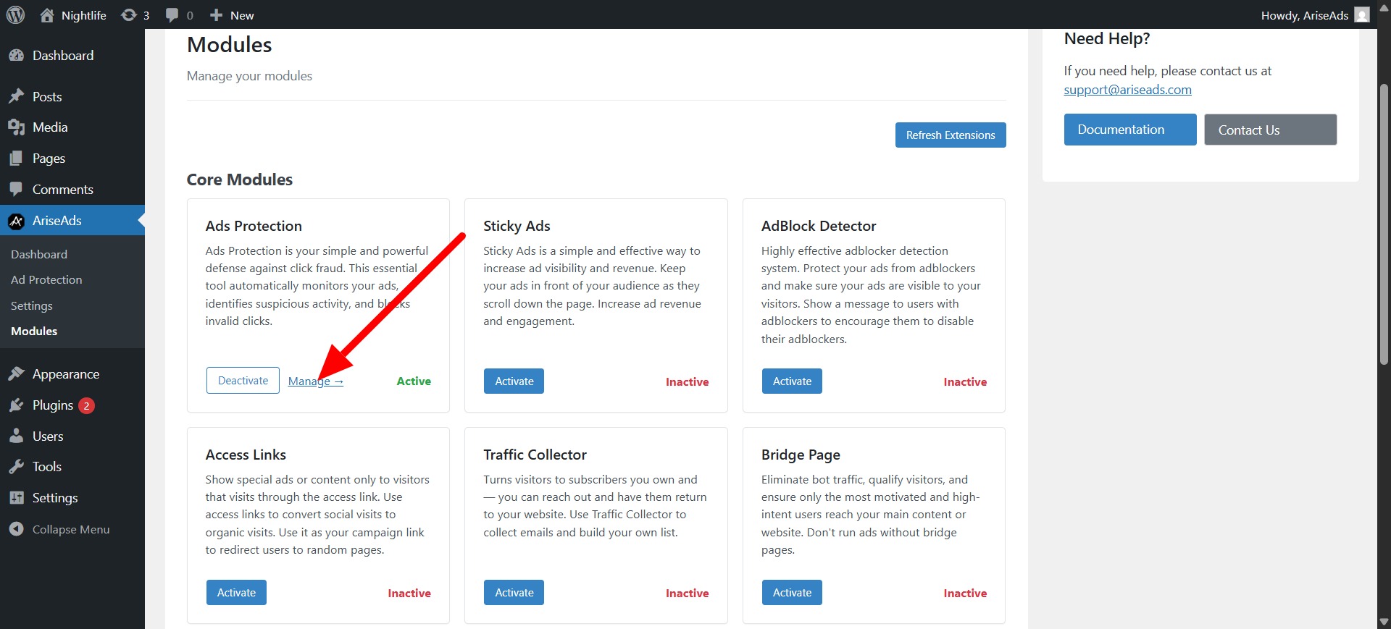
Task: Deactivate the Ads Protection module
Action: pos(243,381)
